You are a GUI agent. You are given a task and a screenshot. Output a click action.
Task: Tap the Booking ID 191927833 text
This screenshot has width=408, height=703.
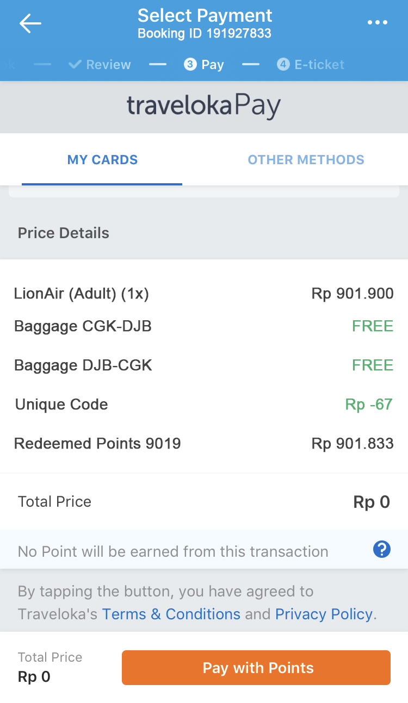[204, 34]
